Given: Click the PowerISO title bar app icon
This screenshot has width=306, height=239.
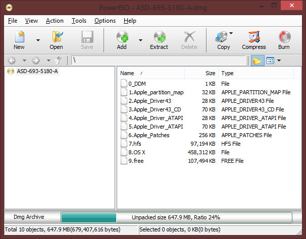Looking at the screenshot, I should tap(9, 8).
